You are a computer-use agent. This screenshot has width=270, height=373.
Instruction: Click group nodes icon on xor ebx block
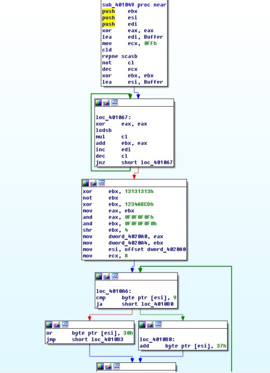pyautogui.click(x=102, y=183)
